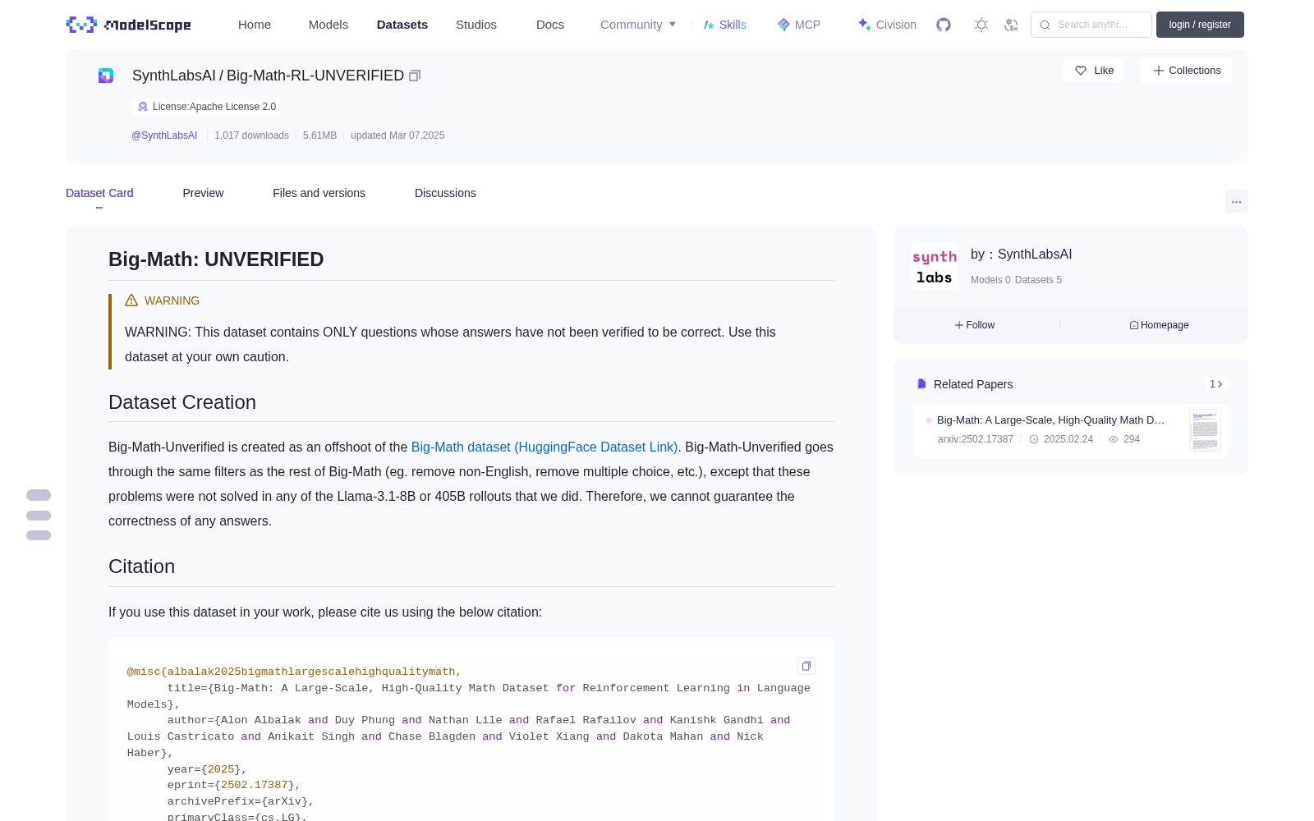This screenshot has width=1314, height=821.
Task: Click the WARNING callout heading
Action: [x=163, y=300]
